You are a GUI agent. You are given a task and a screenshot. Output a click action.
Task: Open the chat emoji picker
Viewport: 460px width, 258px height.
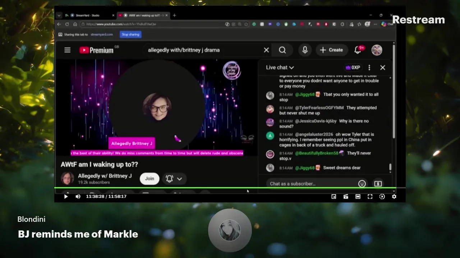coord(362,183)
